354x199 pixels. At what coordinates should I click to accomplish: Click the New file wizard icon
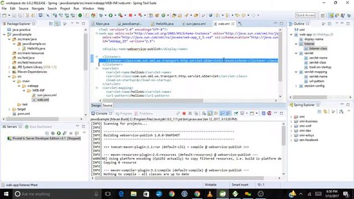click(4, 15)
